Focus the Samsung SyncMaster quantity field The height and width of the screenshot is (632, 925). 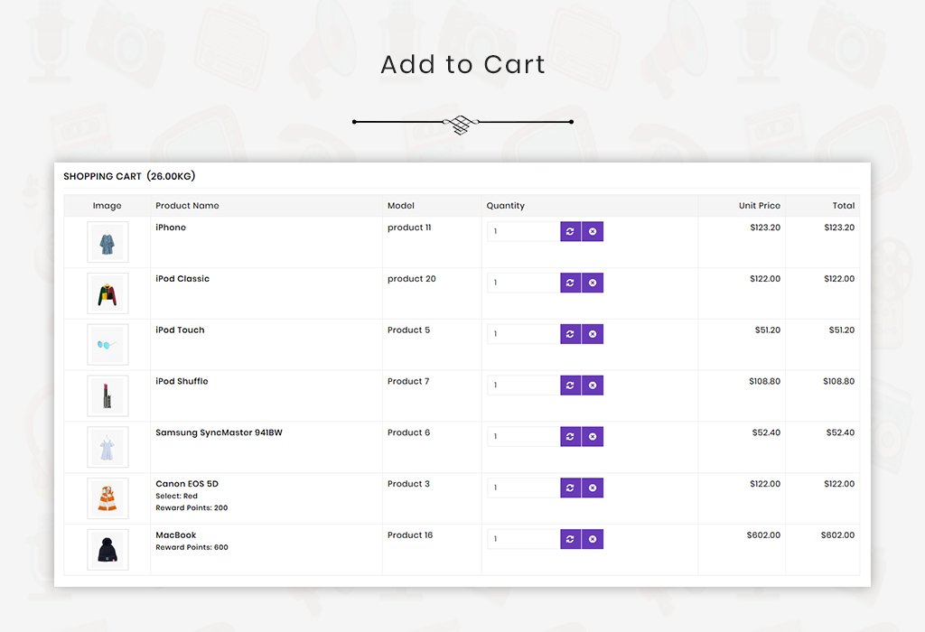pyautogui.click(x=523, y=437)
